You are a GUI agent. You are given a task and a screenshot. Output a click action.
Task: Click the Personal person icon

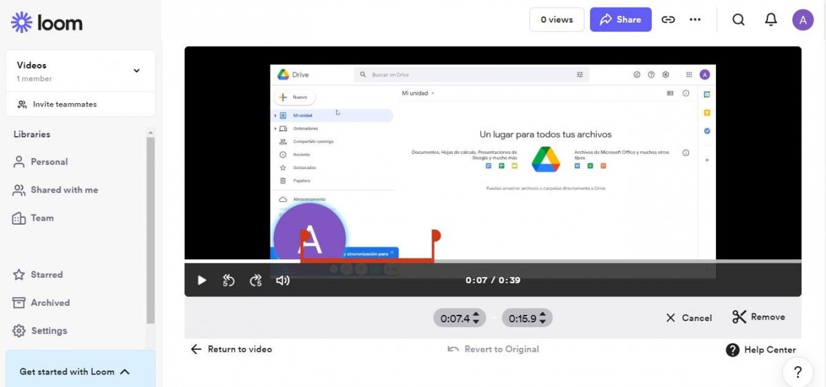[x=19, y=162]
